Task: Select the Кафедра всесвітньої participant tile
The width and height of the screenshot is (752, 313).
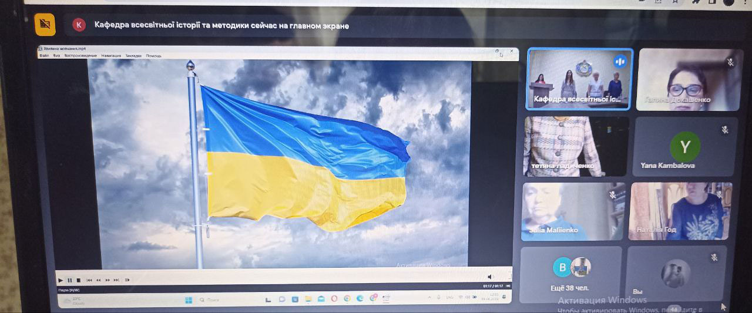Action: point(579,79)
